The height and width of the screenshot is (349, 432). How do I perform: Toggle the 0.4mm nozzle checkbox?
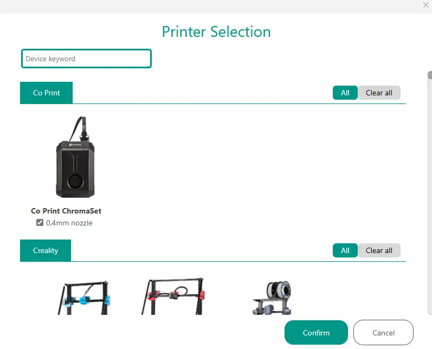click(40, 223)
